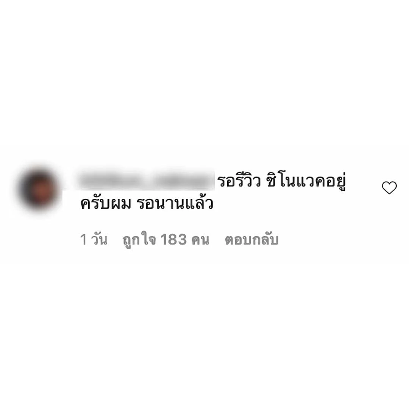Click the number 183 in likes count
Screen dimensions: 409x409
click(x=173, y=239)
